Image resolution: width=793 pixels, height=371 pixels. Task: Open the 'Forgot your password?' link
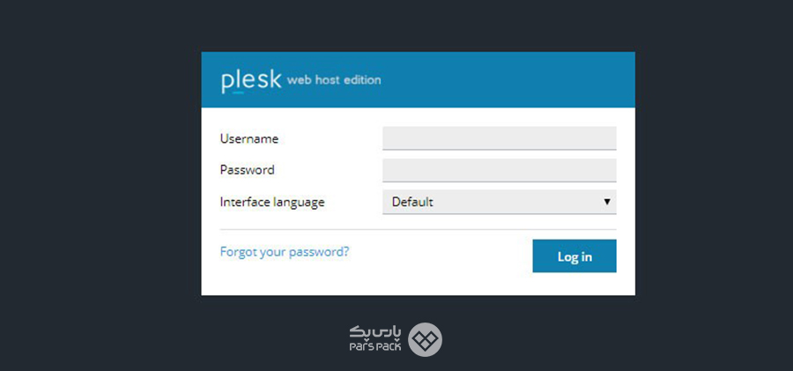(x=285, y=251)
